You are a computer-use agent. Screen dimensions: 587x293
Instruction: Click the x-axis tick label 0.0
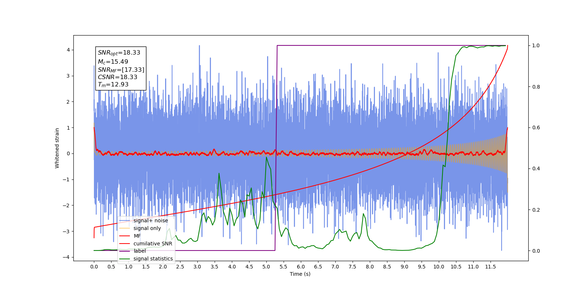94,267
